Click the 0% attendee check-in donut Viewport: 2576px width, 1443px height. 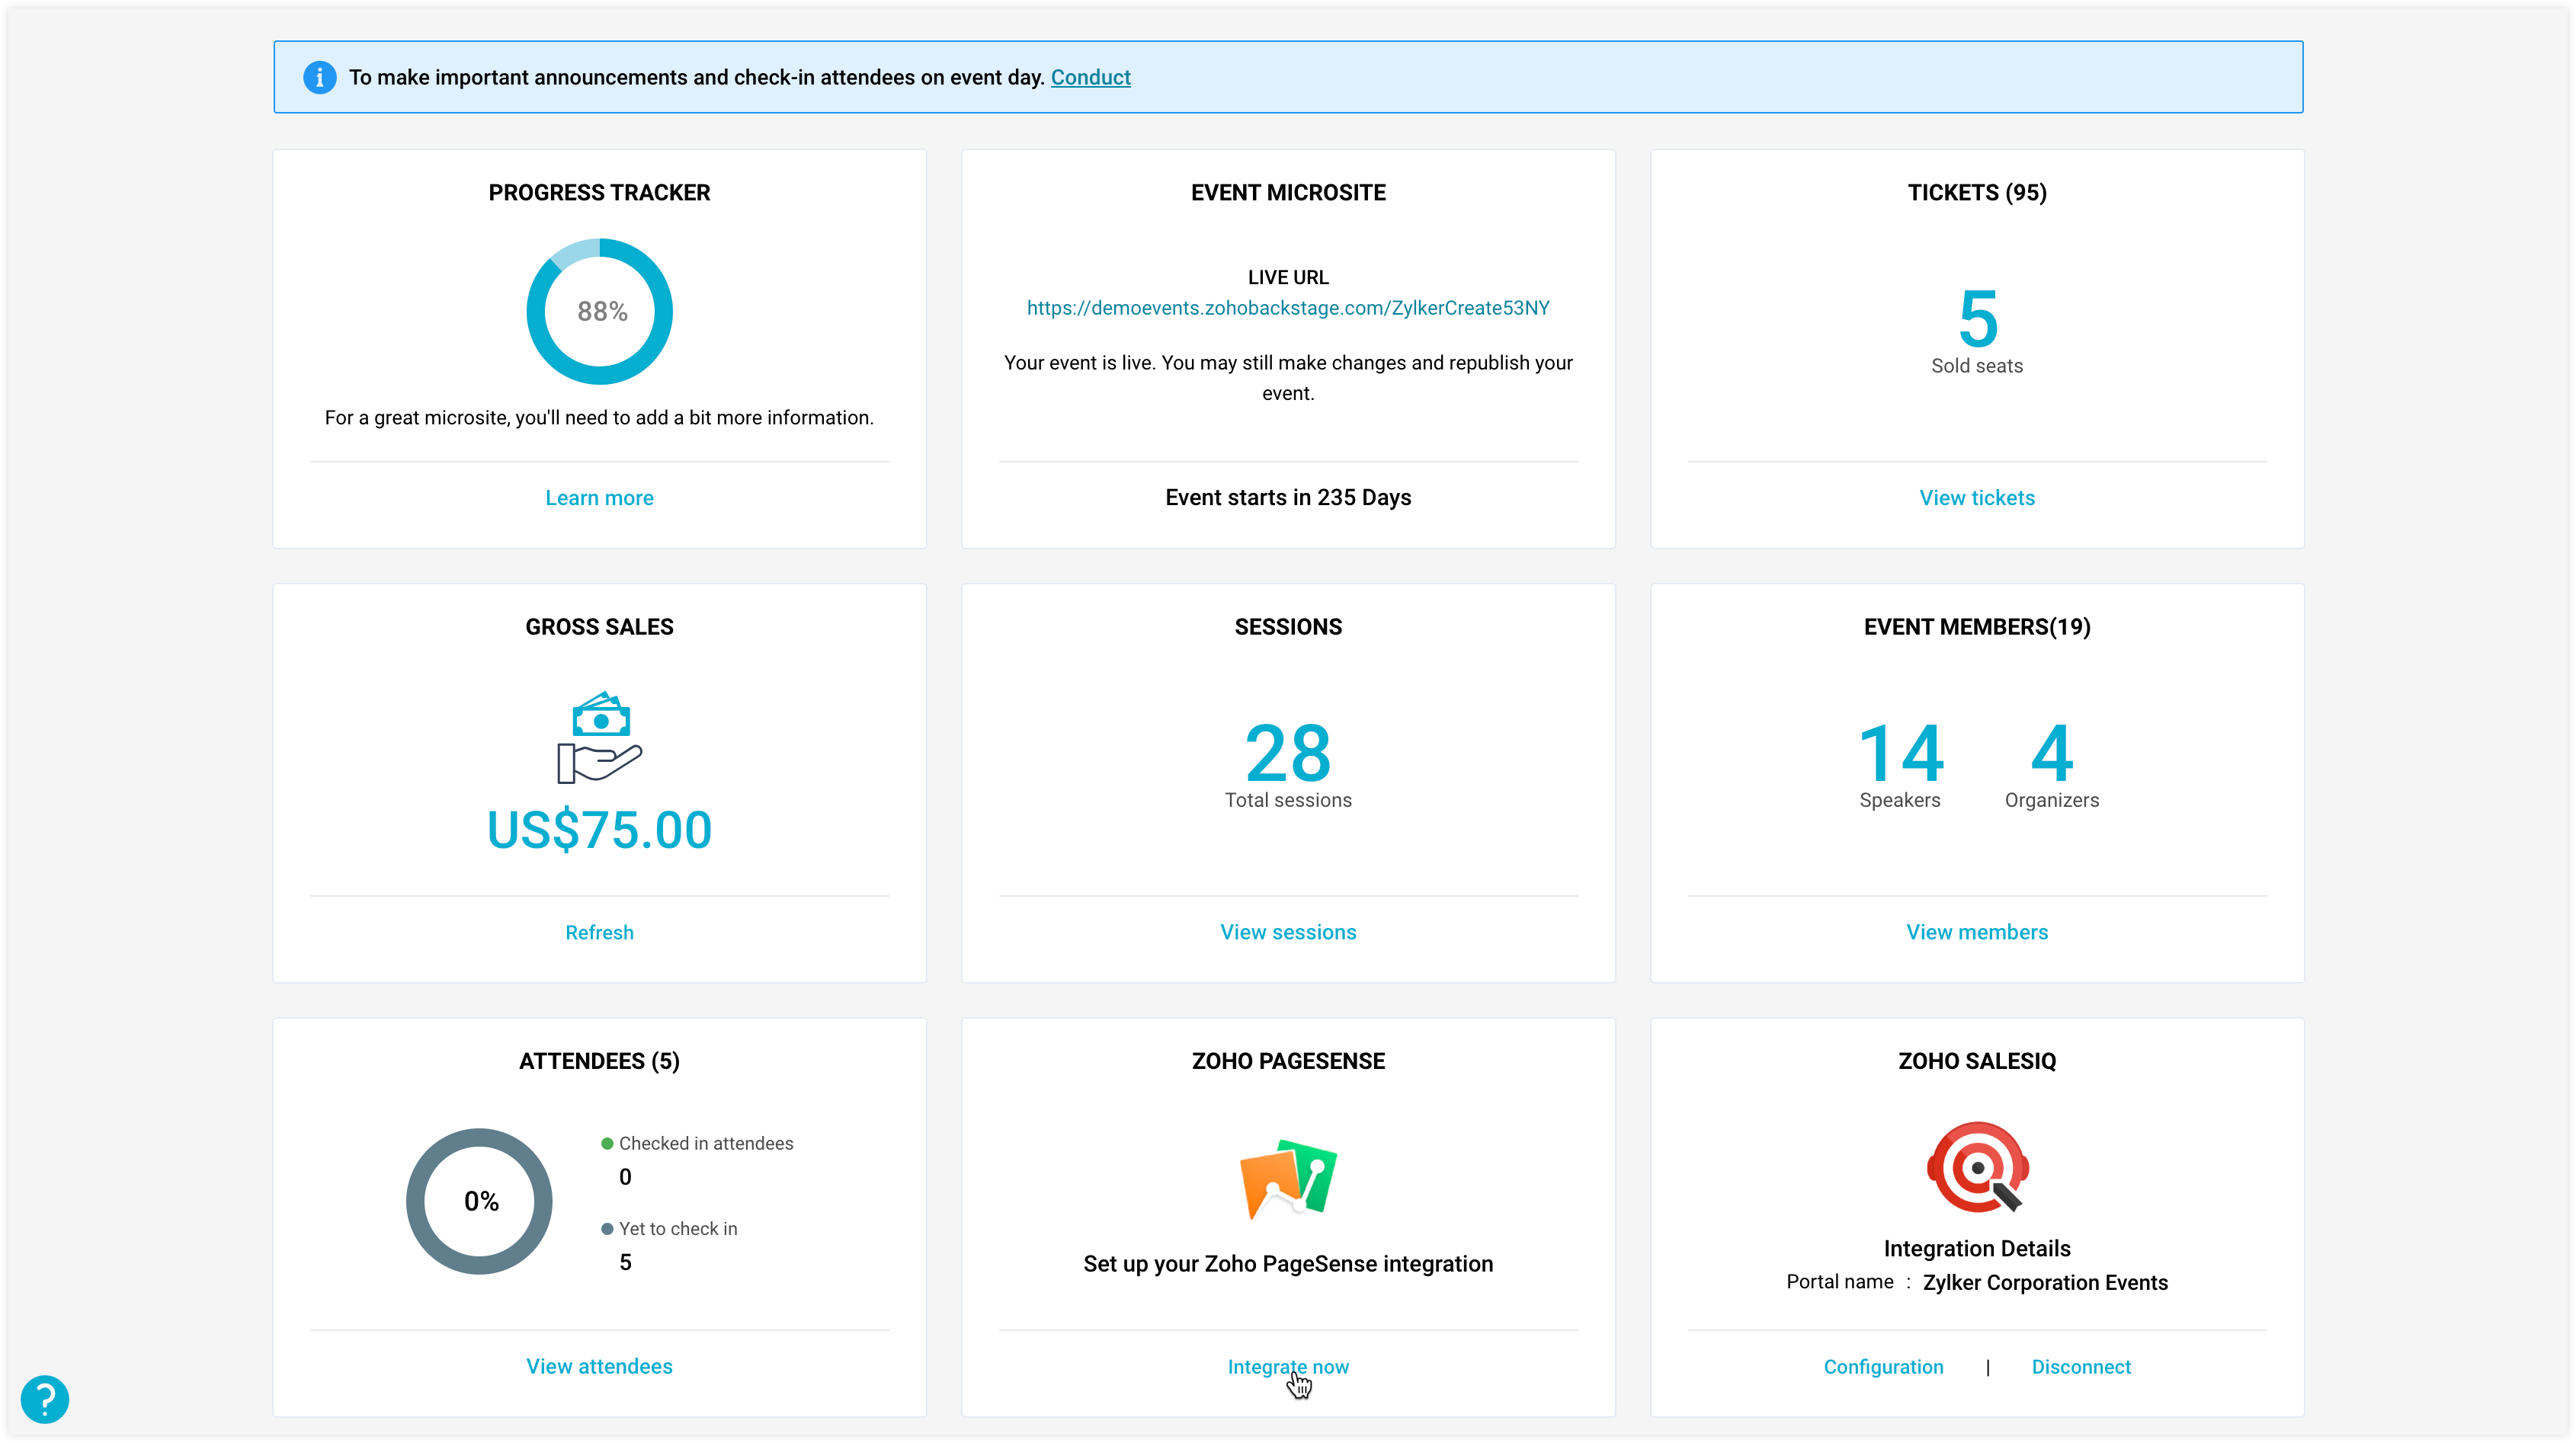pyautogui.click(x=480, y=1200)
